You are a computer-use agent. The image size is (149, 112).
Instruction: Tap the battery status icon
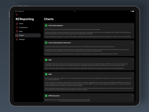[x=133, y=11]
